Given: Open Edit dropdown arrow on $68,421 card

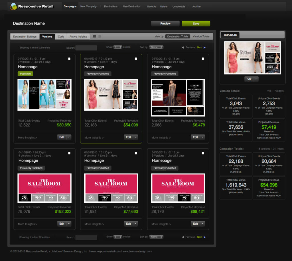Looking at the screenshot, I should point(202,224).
